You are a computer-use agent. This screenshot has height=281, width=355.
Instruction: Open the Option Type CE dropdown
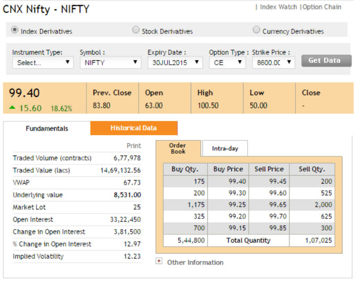point(227,63)
